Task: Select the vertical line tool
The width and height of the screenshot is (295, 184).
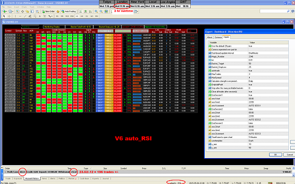Action: click(15, 16)
